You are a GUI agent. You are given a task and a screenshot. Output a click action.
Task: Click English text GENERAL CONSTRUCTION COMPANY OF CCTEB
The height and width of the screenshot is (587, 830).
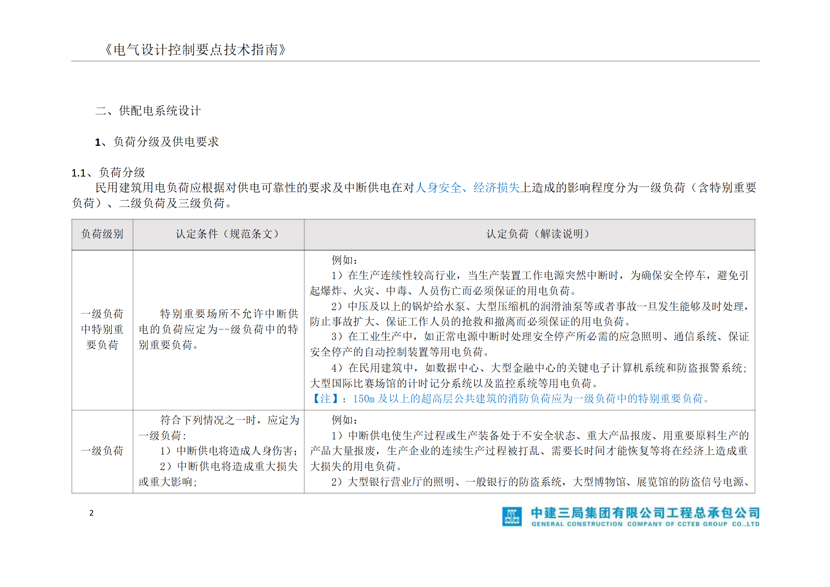pos(645,524)
